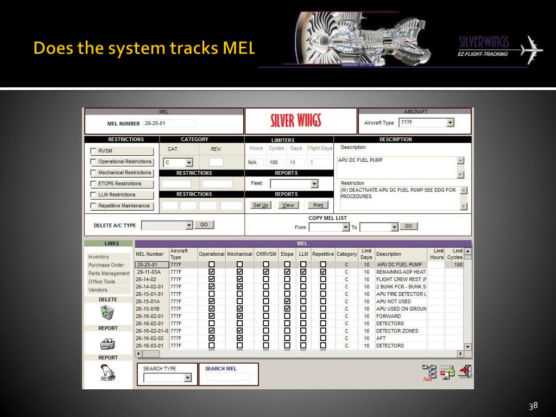Check the ETOPS Restrictions box
Viewport: 556px width, 417px height.
pos(93,184)
